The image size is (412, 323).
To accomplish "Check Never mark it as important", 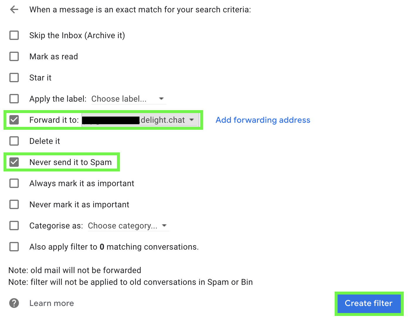I will (14, 204).
